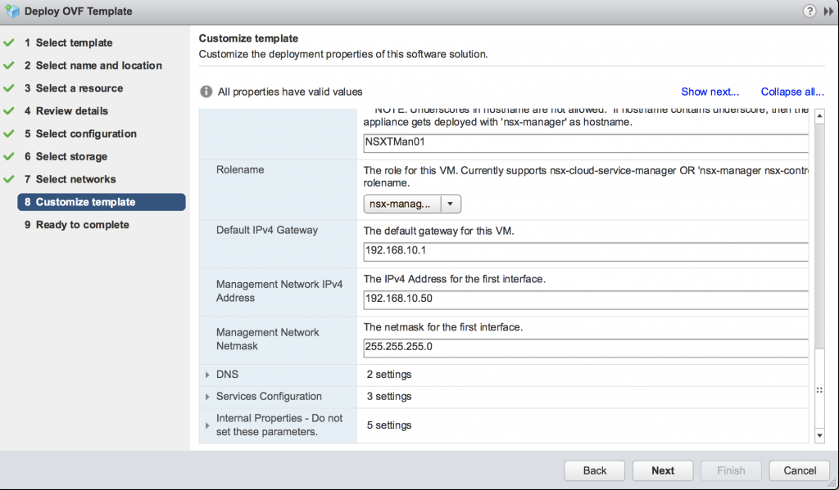Click the Deploy OVF Template title icon

(11, 11)
